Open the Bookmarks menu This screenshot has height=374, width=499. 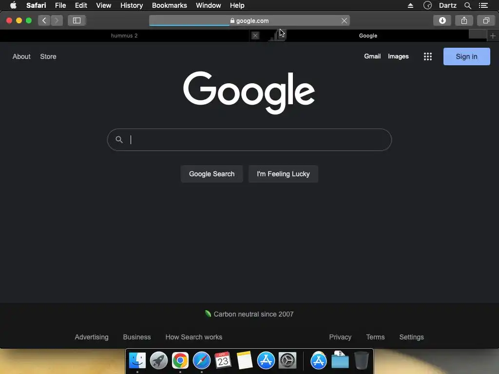169,5
